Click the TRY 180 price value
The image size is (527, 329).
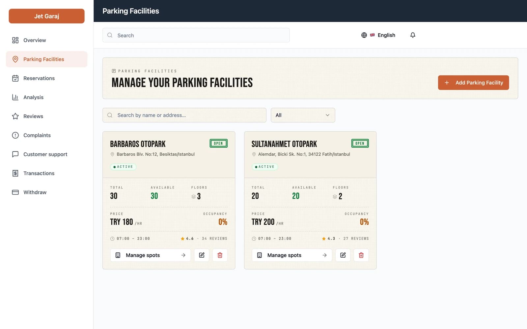click(122, 222)
